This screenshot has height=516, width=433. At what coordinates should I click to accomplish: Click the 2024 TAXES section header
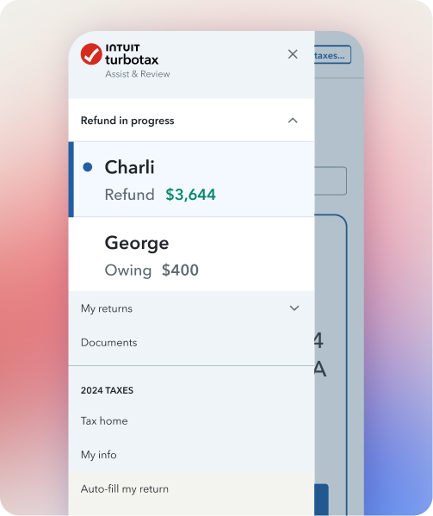(x=107, y=390)
